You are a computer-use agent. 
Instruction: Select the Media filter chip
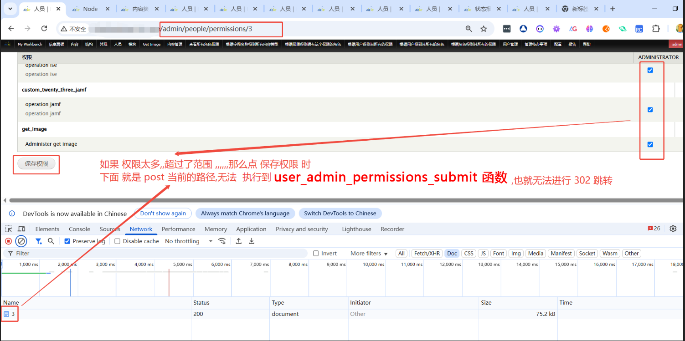click(536, 254)
